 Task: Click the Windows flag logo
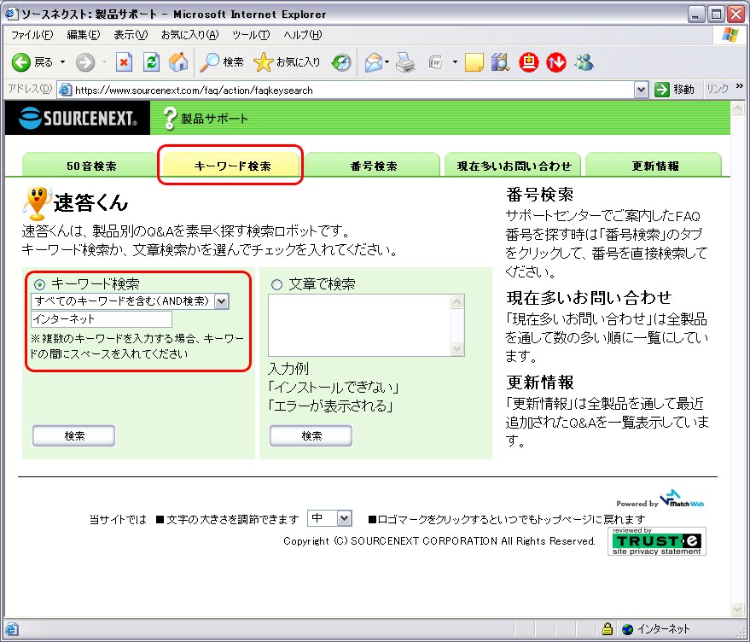pyautogui.click(x=730, y=35)
